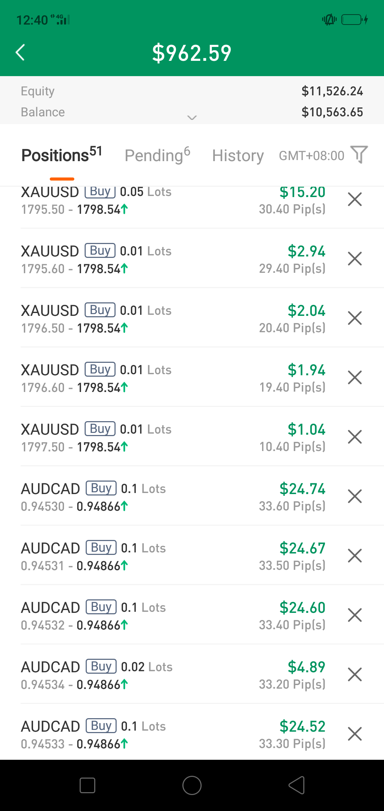Select the Positions tab
Image resolution: width=384 pixels, height=811 pixels.
pyautogui.click(x=62, y=155)
